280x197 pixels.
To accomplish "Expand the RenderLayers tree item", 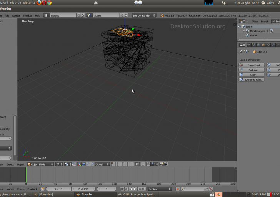I will [243, 31].
